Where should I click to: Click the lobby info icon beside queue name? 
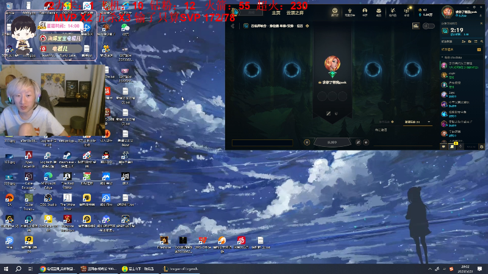pos(307,26)
